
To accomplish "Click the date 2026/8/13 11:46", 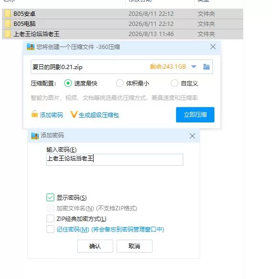I will (151, 34).
